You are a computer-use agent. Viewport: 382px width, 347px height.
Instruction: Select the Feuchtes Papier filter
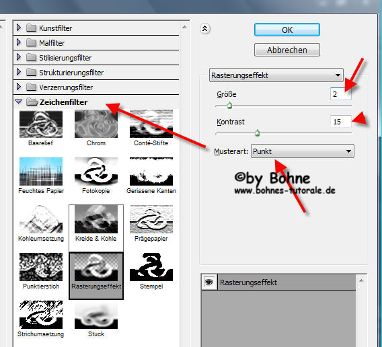(41, 171)
